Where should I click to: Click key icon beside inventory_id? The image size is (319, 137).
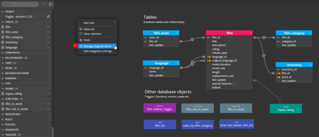[279, 69]
